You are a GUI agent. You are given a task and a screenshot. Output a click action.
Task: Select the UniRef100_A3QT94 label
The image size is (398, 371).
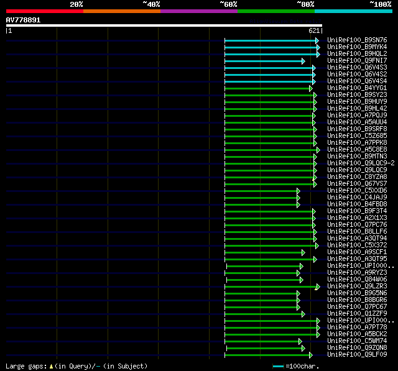point(357,239)
